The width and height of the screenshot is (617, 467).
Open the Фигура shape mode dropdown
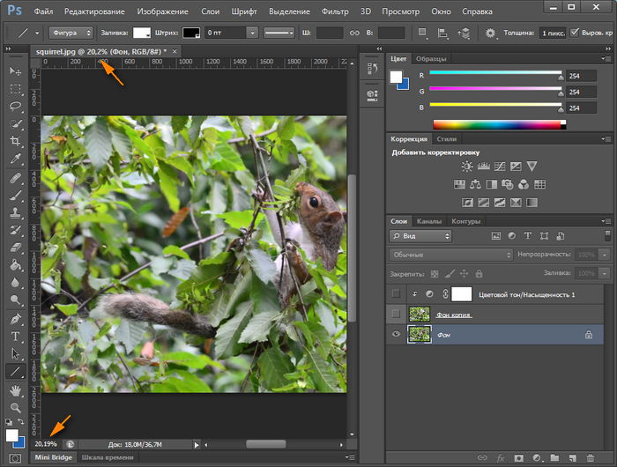click(x=69, y=33)
